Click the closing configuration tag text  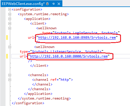(28, 103)
